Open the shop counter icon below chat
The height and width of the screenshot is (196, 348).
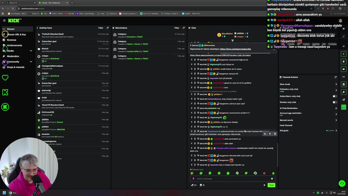(x=202, y=185)
